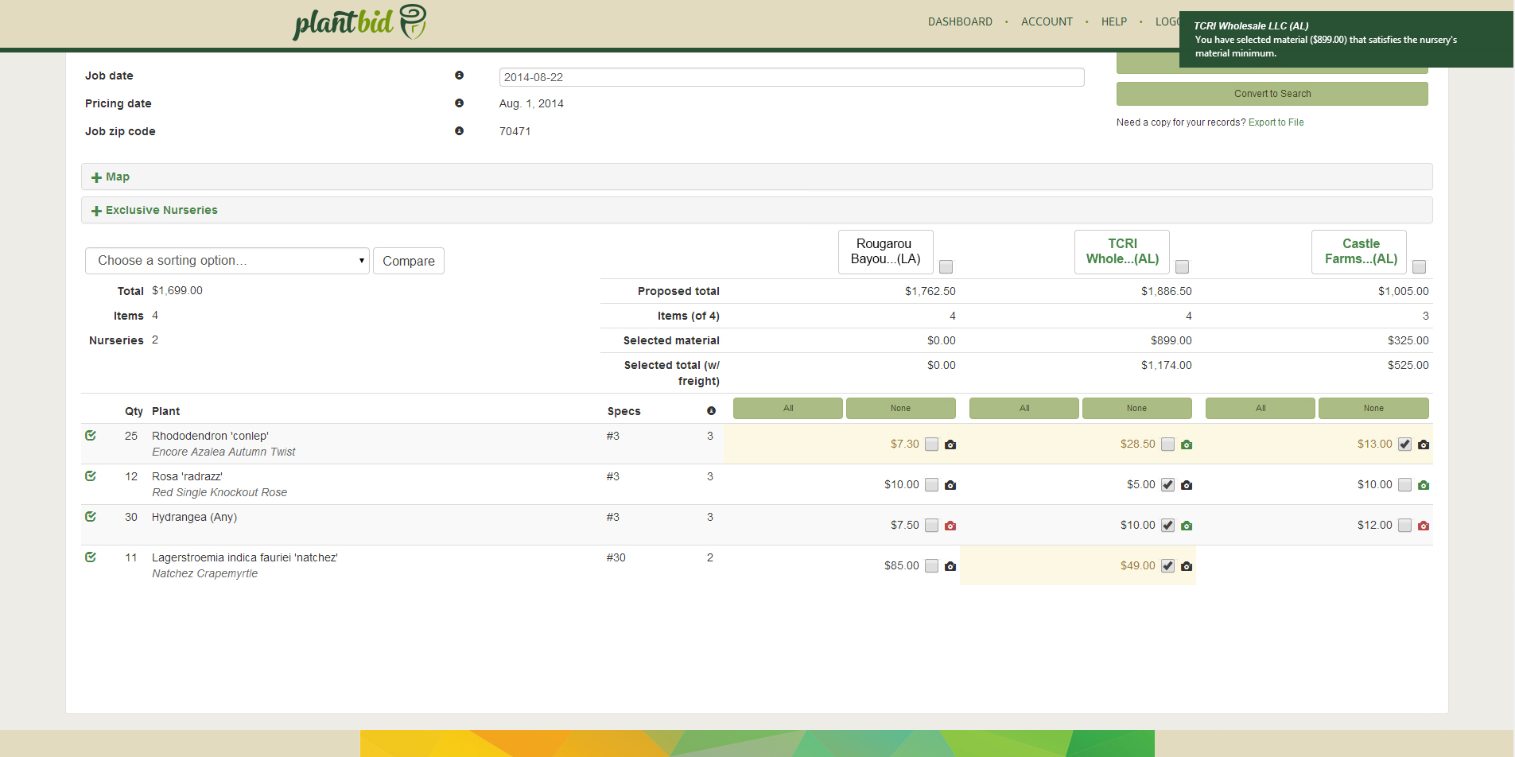This screenshot has height=757, width=1515.
Task: Select None for TCRI column
Action: click(1137, 408)
